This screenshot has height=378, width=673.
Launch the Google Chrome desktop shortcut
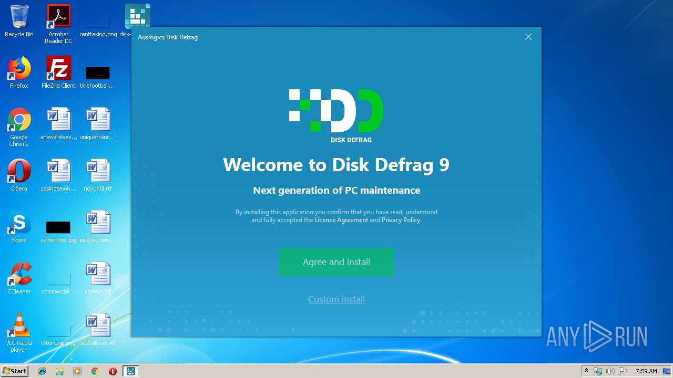point(19,128)
